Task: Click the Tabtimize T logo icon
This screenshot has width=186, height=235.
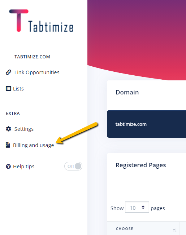Action: 19,21
